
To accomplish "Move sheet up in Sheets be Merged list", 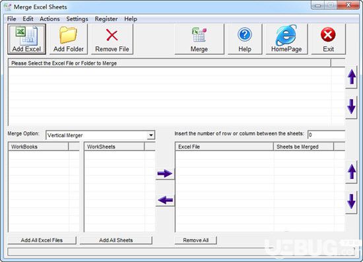I will (352, 172).
